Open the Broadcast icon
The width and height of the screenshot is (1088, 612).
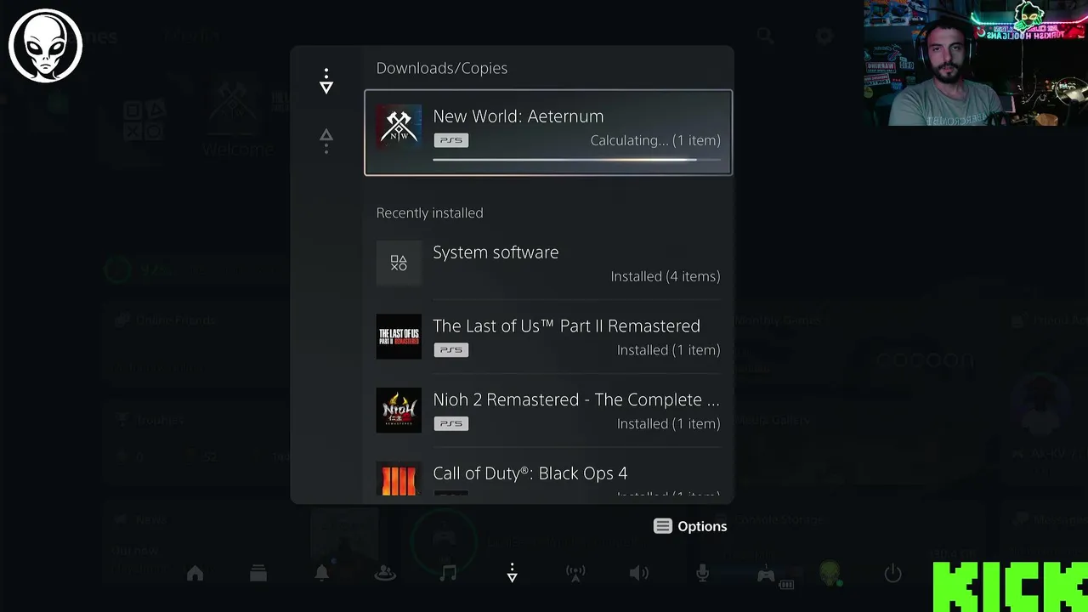[575, 574]
